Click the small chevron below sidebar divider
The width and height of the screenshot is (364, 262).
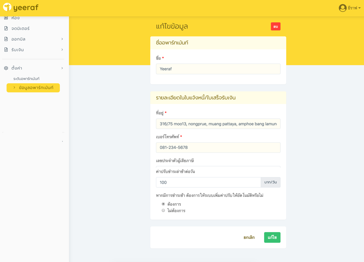click(x=62, y=141)
